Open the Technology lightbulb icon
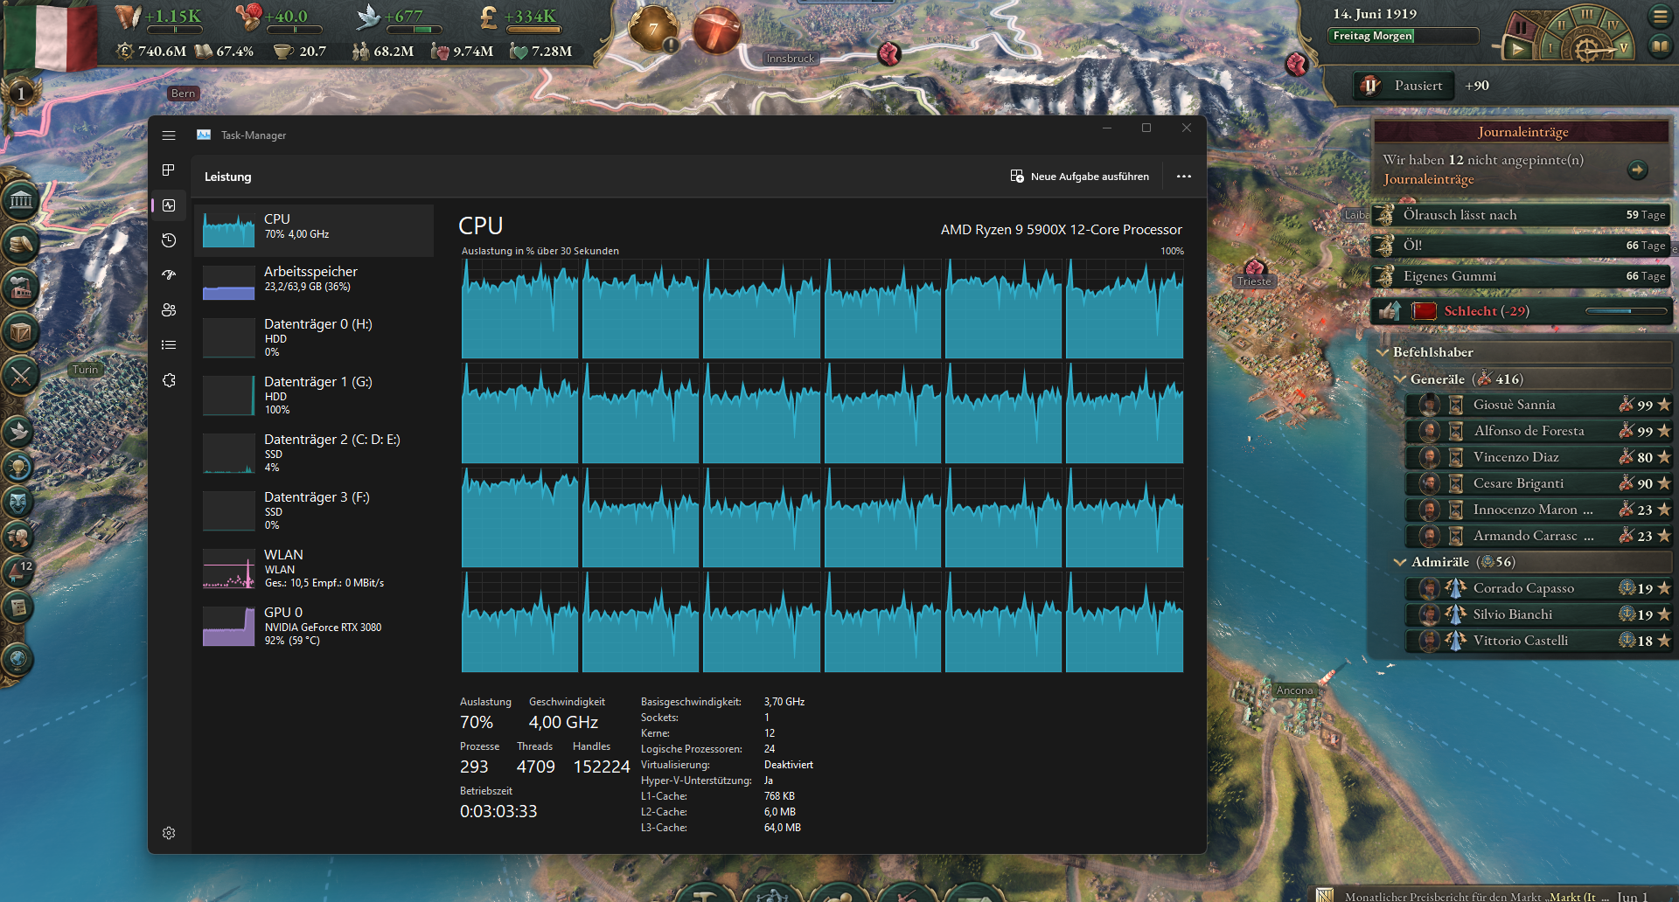 tap(19, 466)
